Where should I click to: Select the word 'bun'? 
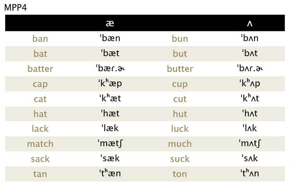click(x=180, y=39)
